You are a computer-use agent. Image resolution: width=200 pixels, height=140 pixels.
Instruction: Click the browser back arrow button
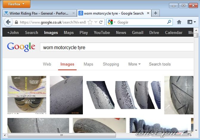8,22
